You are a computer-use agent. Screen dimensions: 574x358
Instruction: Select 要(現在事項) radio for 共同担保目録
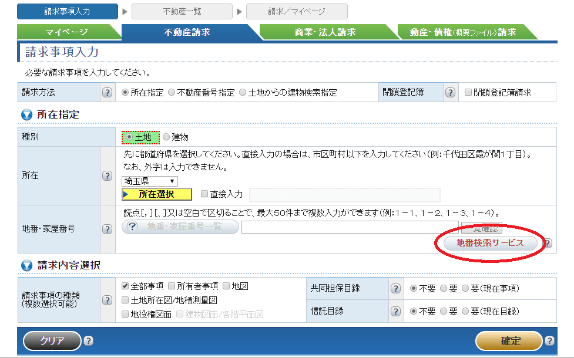465,289
